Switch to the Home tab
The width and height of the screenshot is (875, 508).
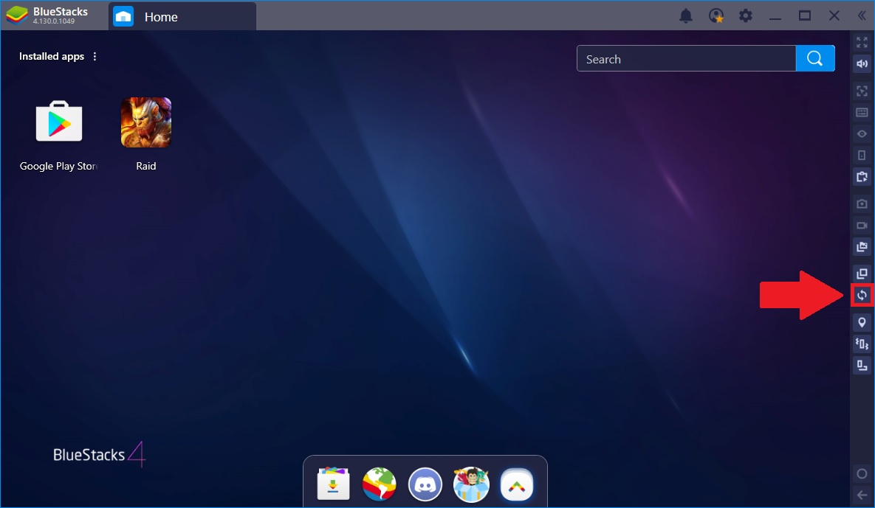[x=182, y=17]
